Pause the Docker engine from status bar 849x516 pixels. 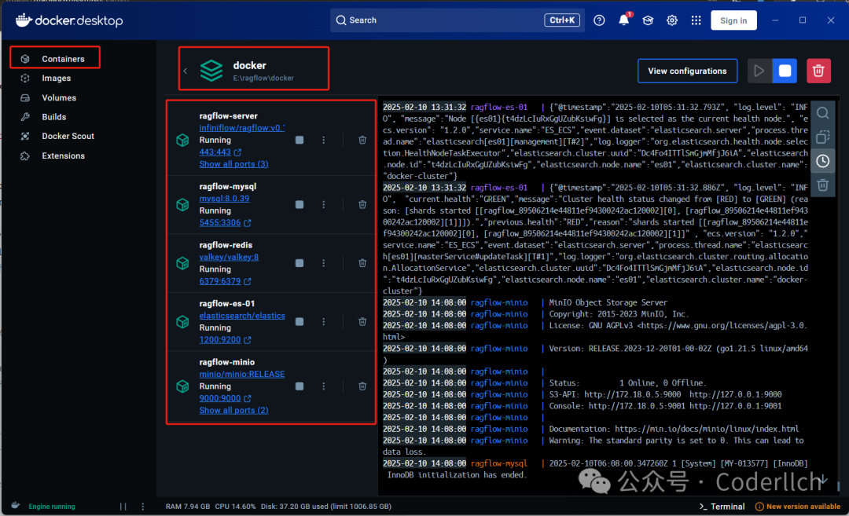[123, 507]
